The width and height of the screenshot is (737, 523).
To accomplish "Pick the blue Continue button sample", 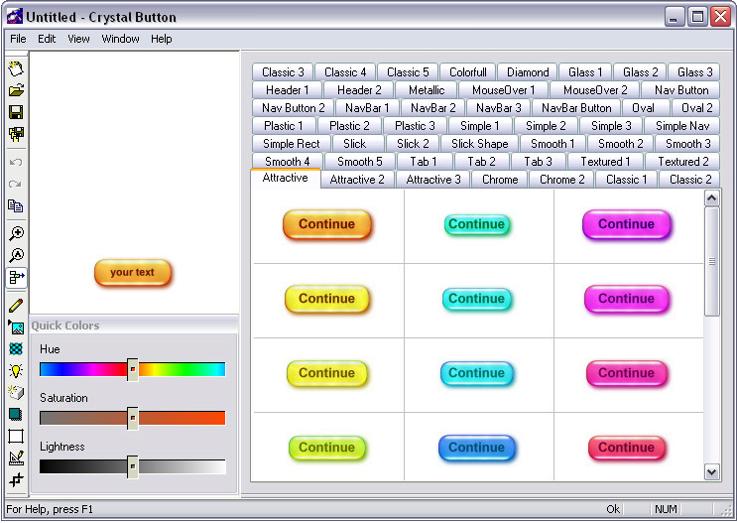I will click(476, 448).
